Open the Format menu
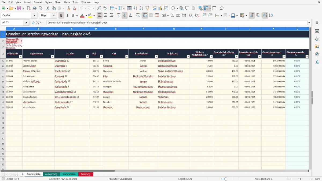The image size is (322, 181). [38, 2]
